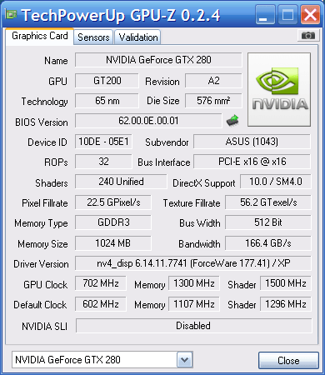This screenshot has width=325, height=375.
Task: Click the Close button at the bottom
Action: (x=288, y=361)
